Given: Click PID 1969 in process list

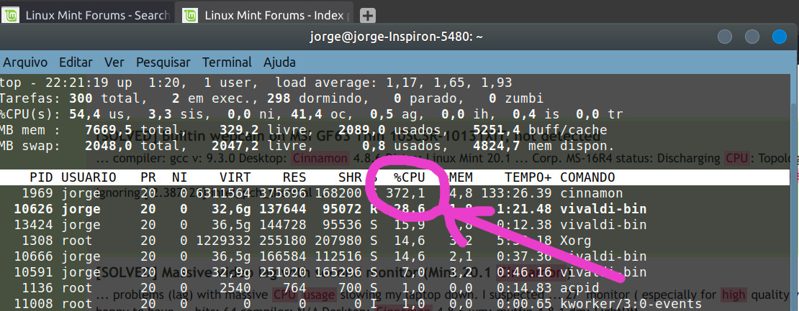Looking at the screenshot, I should click(37, 193).
